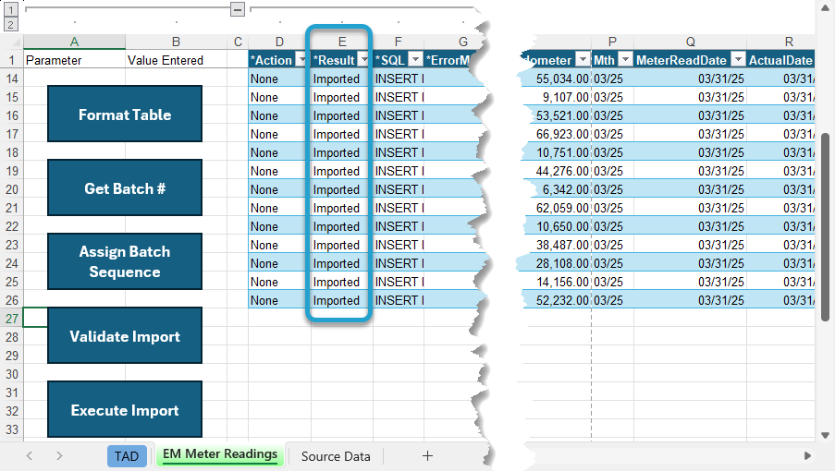The height and width of the screenshot is (471, 835).
Task: Open the Source Data sheet tab
Action: click(x=336, y=456)
